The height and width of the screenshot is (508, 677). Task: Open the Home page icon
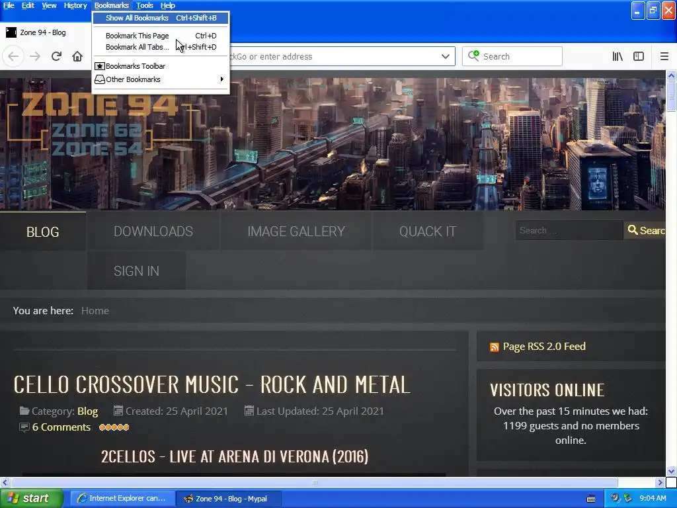tap(77, 56)
